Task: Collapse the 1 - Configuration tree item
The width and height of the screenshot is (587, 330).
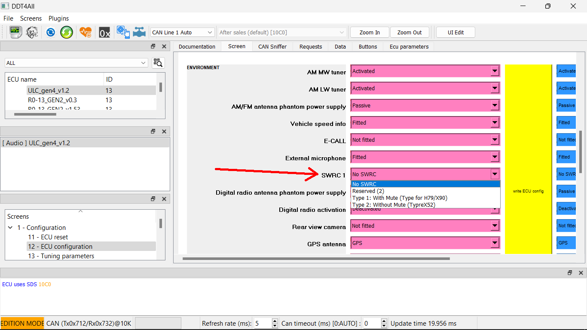Action: tap(10, 227)
